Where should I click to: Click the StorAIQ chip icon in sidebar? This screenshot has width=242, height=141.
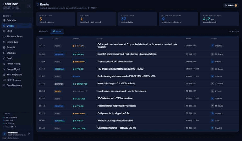[x=4, y=48]
